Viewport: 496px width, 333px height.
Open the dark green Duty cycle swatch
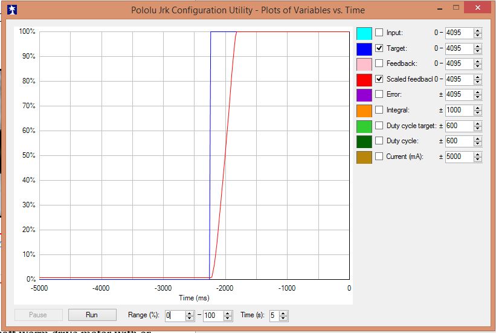pyautogui.click(x=364, y=141)
